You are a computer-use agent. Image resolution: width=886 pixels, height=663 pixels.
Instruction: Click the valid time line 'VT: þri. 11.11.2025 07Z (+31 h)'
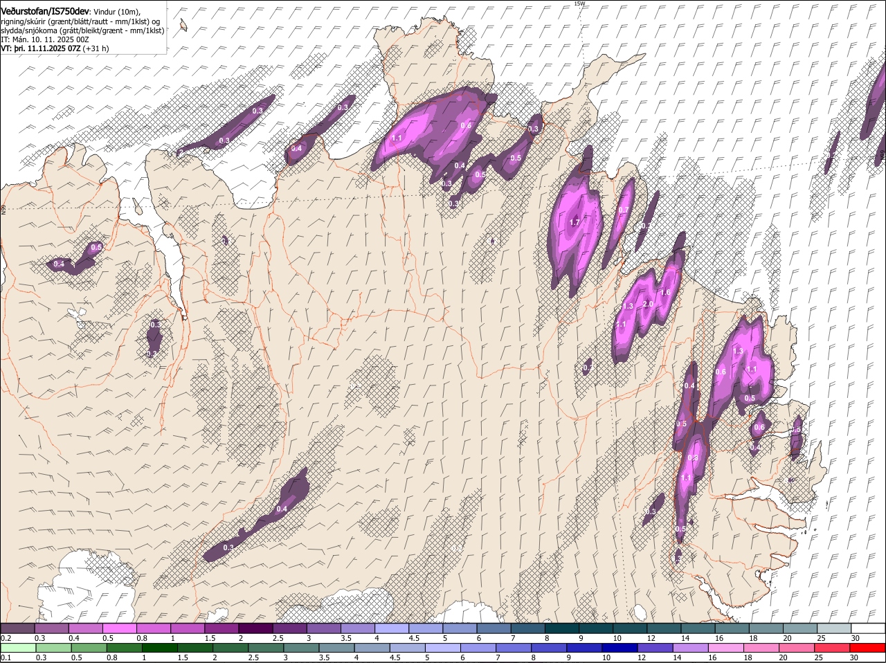coord(55,48)
